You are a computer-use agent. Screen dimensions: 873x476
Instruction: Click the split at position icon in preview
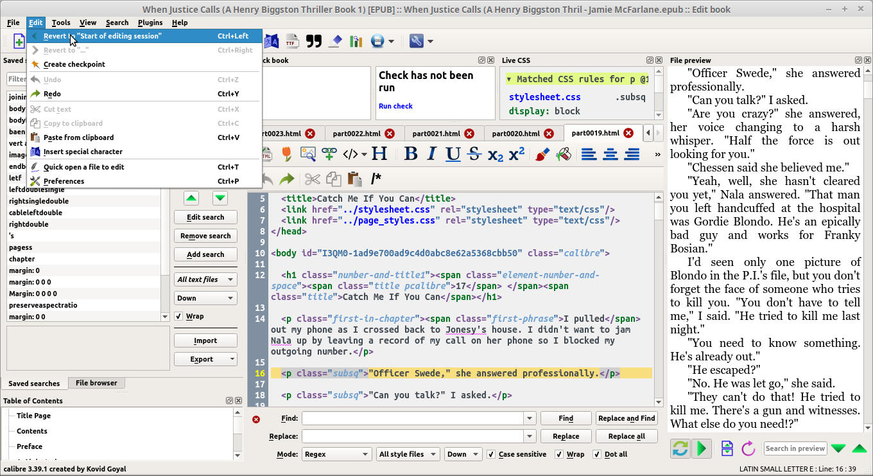coord(727,448)
